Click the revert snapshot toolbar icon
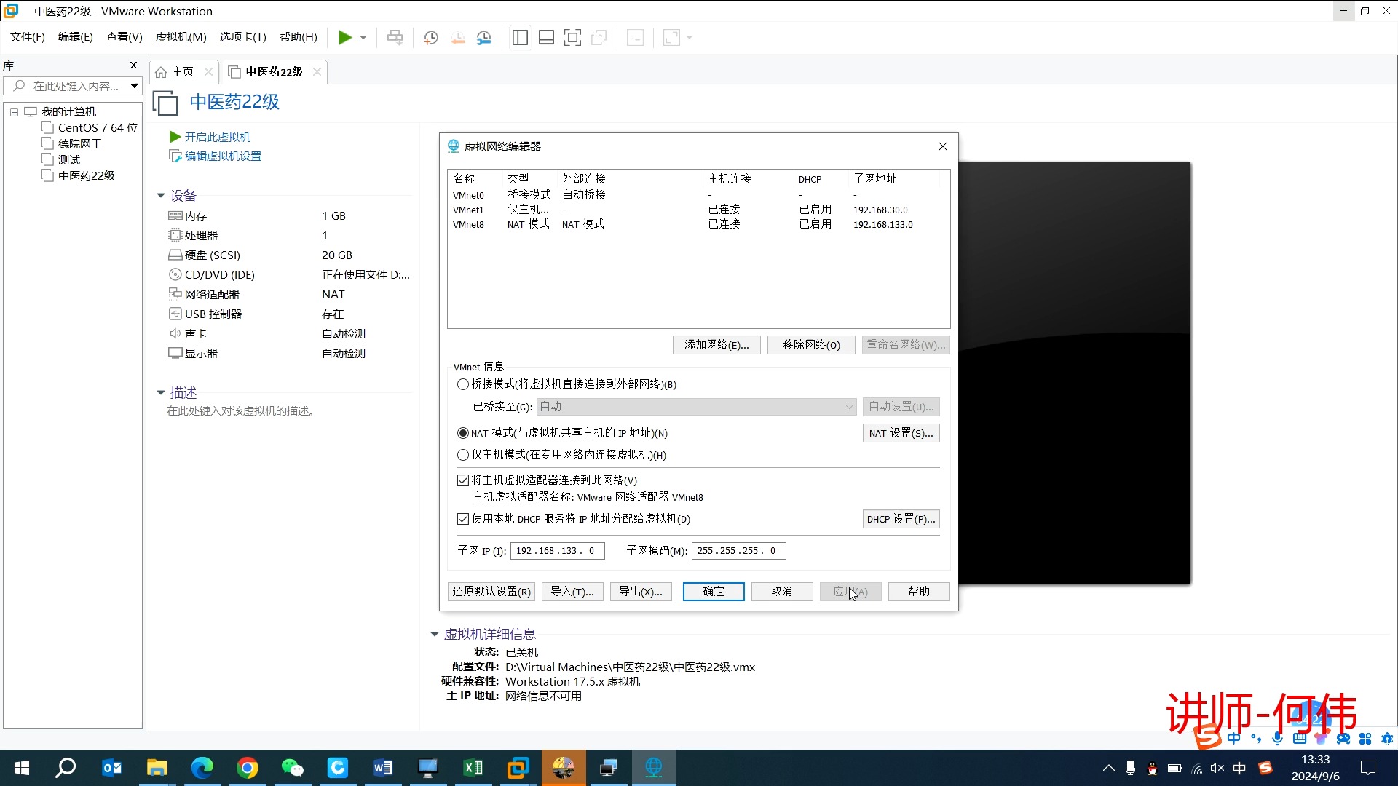1398x786 pixels. point(458,37)
